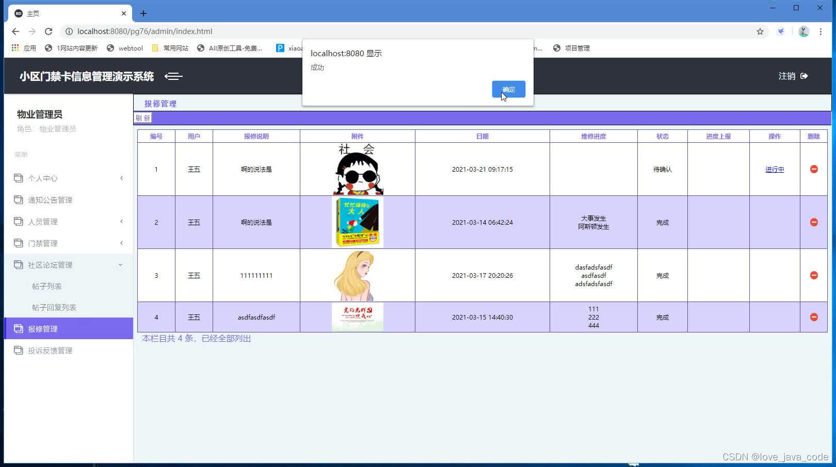Image resolution: width=836 pixels, height=467 pixels.
Task: Click the 报修管理 sidebar icon
Action: [19, 328]
